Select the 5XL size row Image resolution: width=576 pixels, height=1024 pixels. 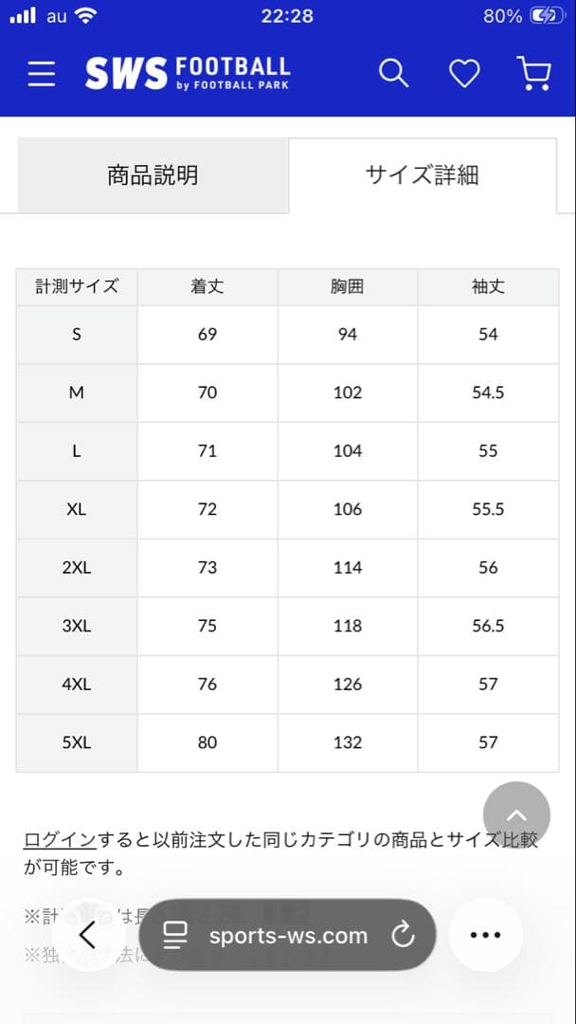[x=76, y=742]
